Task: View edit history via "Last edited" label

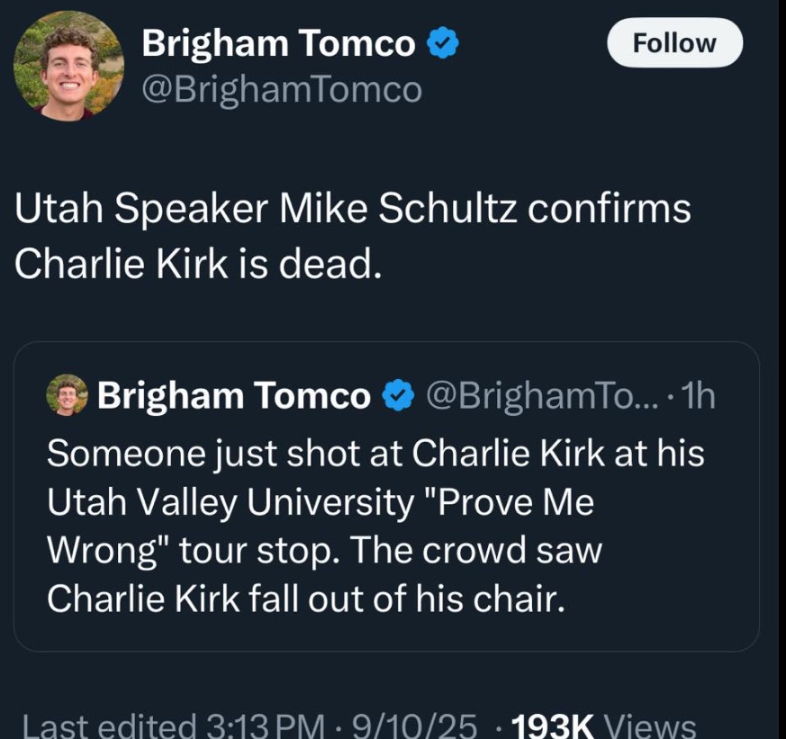Action: coord(109,726)
